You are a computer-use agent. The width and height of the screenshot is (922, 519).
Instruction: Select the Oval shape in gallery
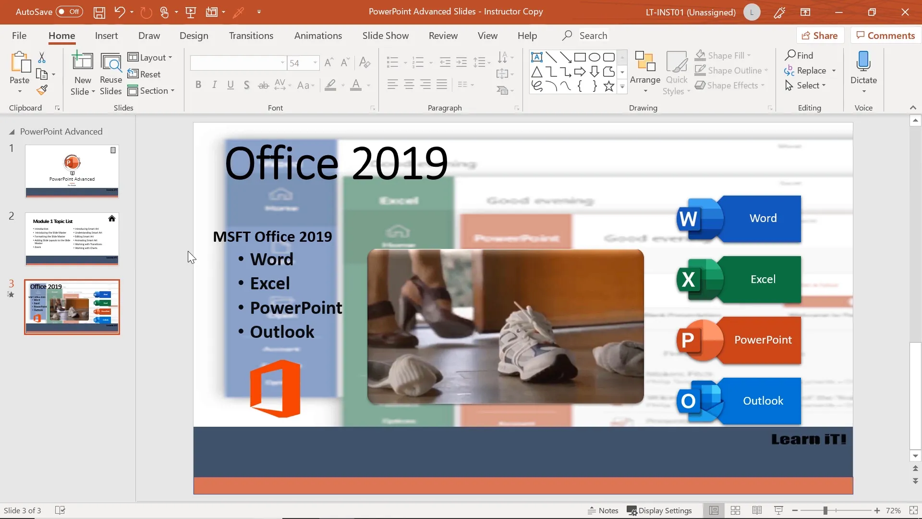[594, 57]
